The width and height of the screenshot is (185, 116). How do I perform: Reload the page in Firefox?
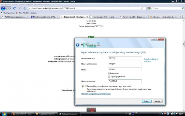coord(14,8)
